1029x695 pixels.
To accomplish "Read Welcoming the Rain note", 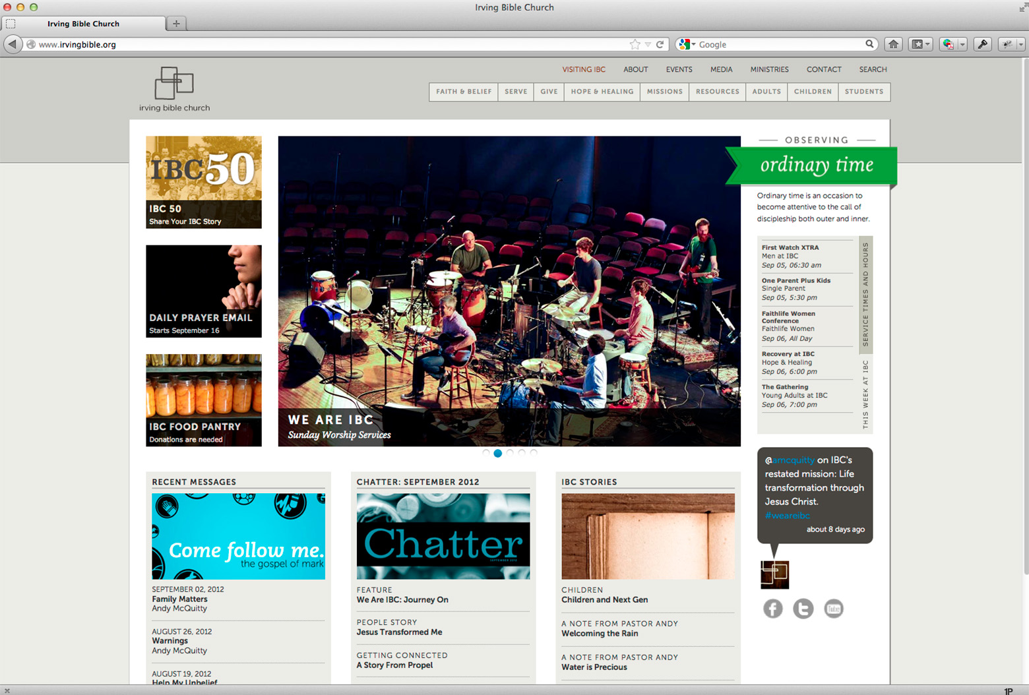I will point(600,634).
